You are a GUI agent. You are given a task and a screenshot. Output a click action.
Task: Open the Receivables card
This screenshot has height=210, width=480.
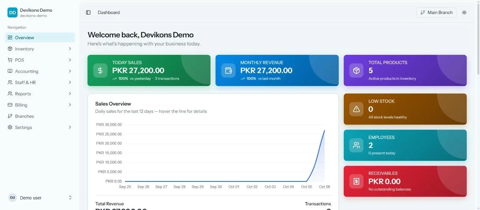click(x=405, y=181)
